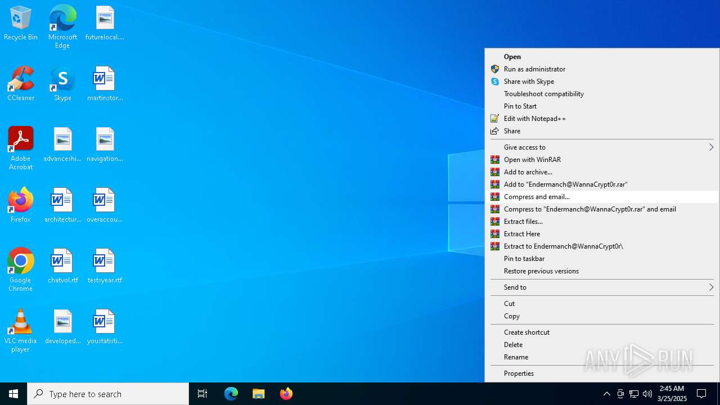Click the Share menu entry

tap(602, 131)
